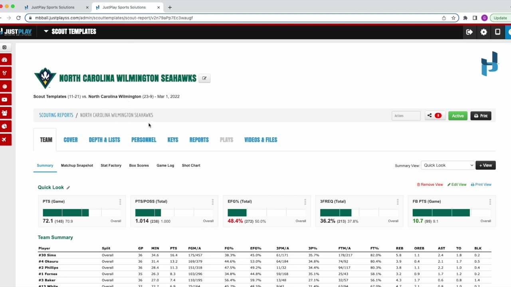Image resolution: width=511 pixels, height=287 pixels.
Task: Open a new browser tab
Action: pyautogui.click(x=170, y=7)
